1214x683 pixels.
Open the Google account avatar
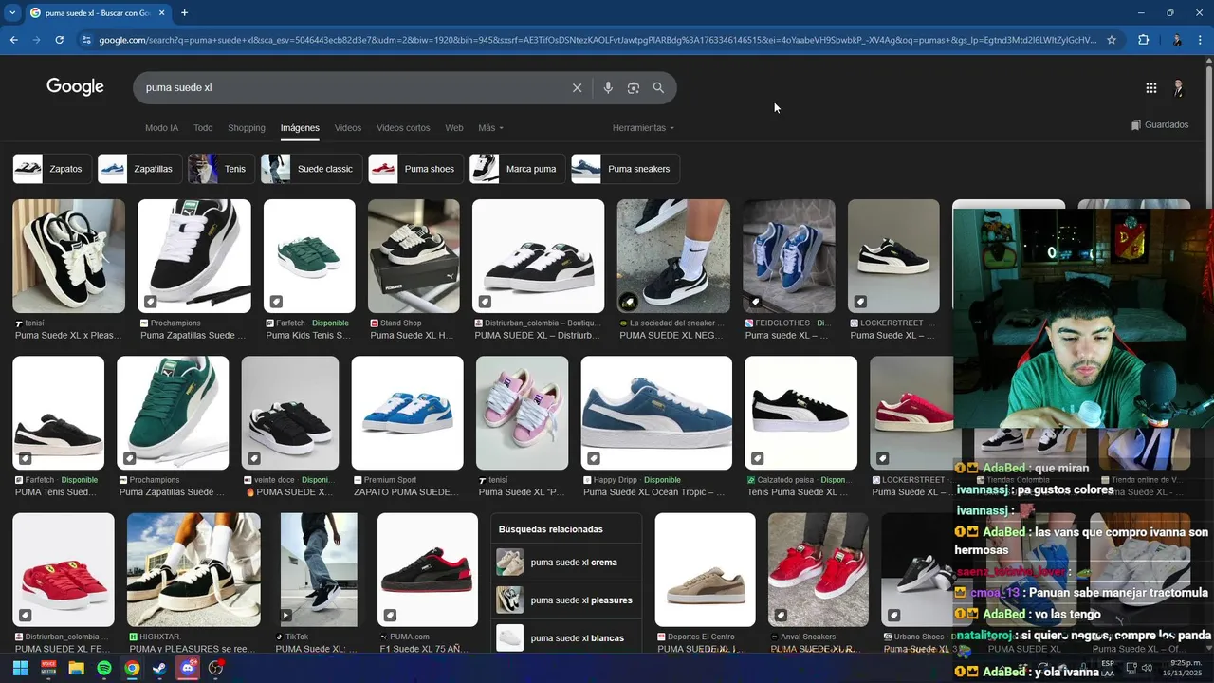tap(1178, 88)
